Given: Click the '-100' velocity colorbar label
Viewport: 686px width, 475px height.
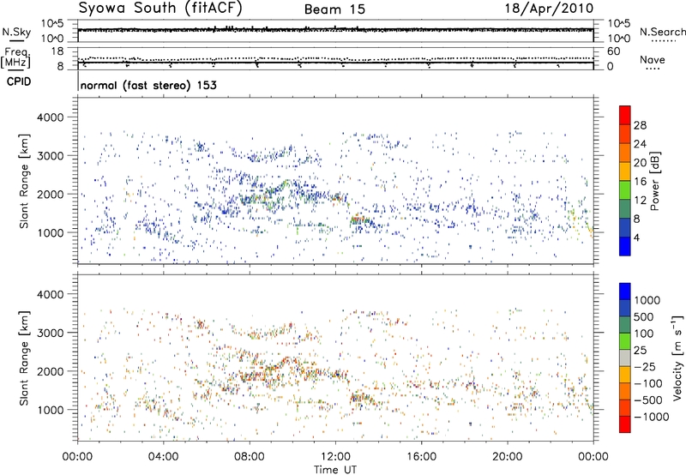Looking at the screenshot, I should coord(647,383).
